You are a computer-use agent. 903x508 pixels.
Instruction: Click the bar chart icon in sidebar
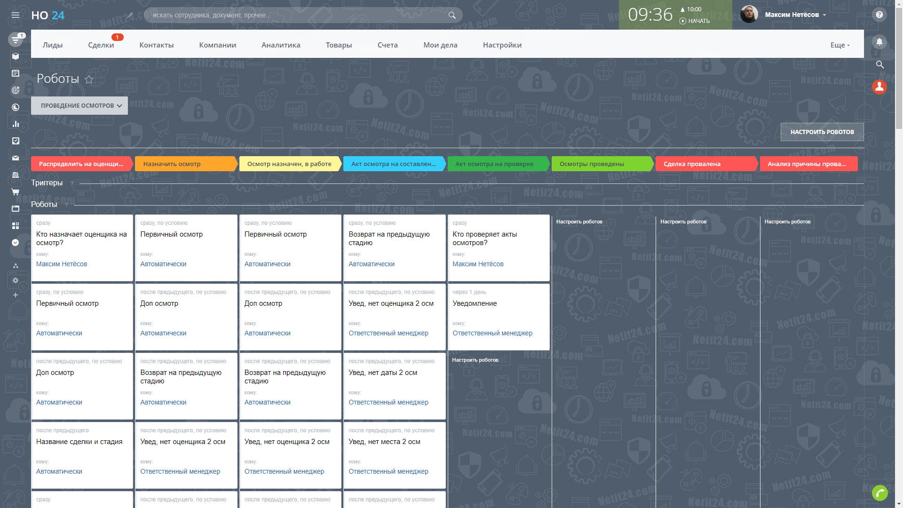point(16,124)
